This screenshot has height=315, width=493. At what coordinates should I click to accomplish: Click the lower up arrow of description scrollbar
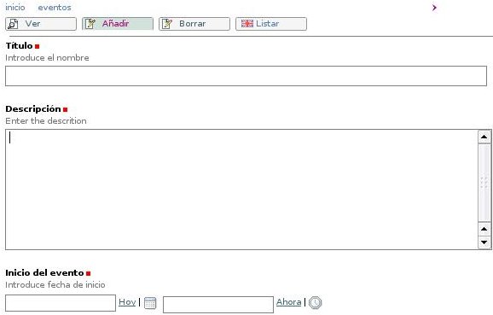tap(484, 229)
